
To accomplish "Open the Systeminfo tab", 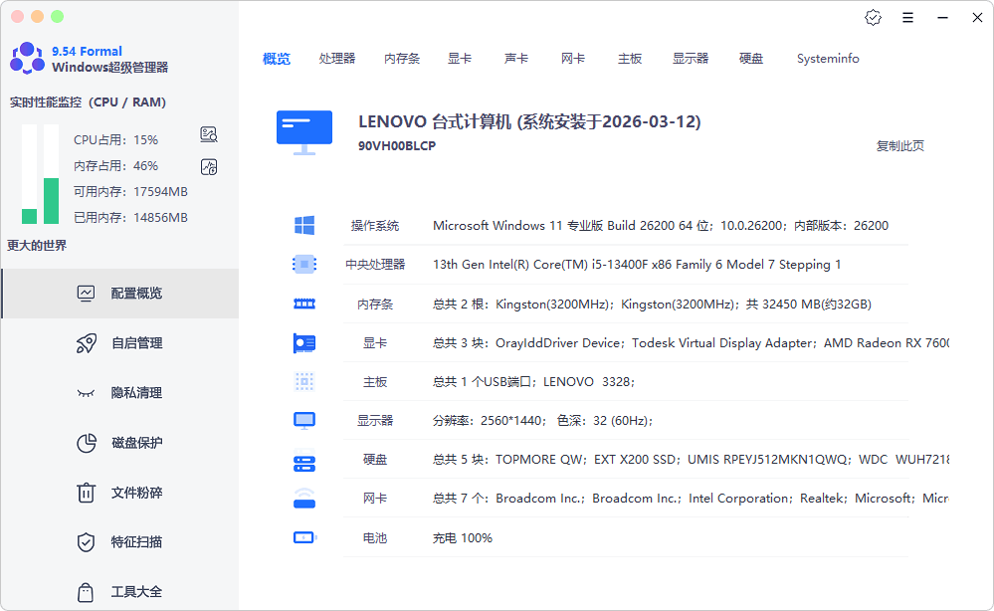I will tap(828, 59).
